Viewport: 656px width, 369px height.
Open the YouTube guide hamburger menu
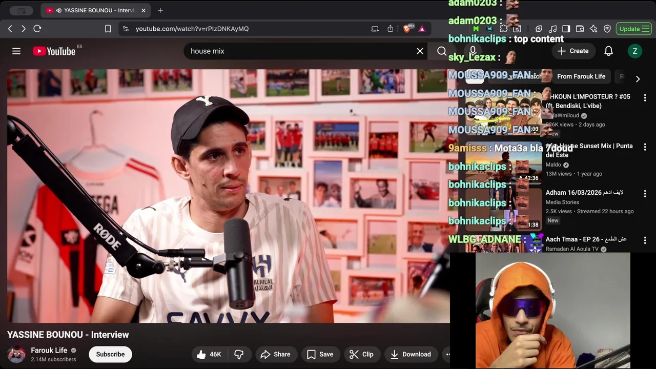pyautogui.click(x=16, y=51)
